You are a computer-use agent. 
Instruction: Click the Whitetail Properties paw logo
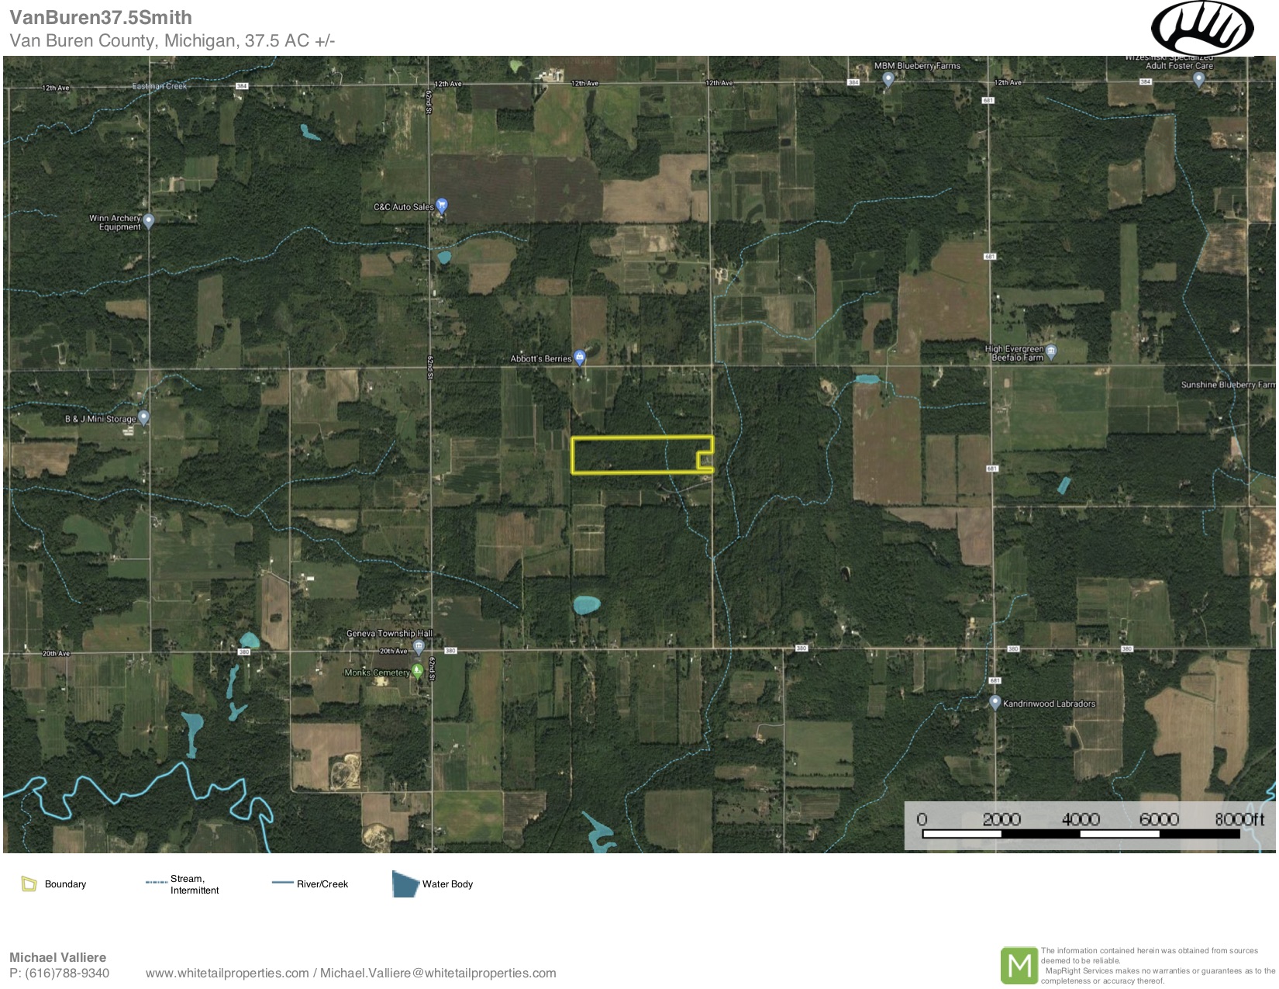coord(1201,29)
